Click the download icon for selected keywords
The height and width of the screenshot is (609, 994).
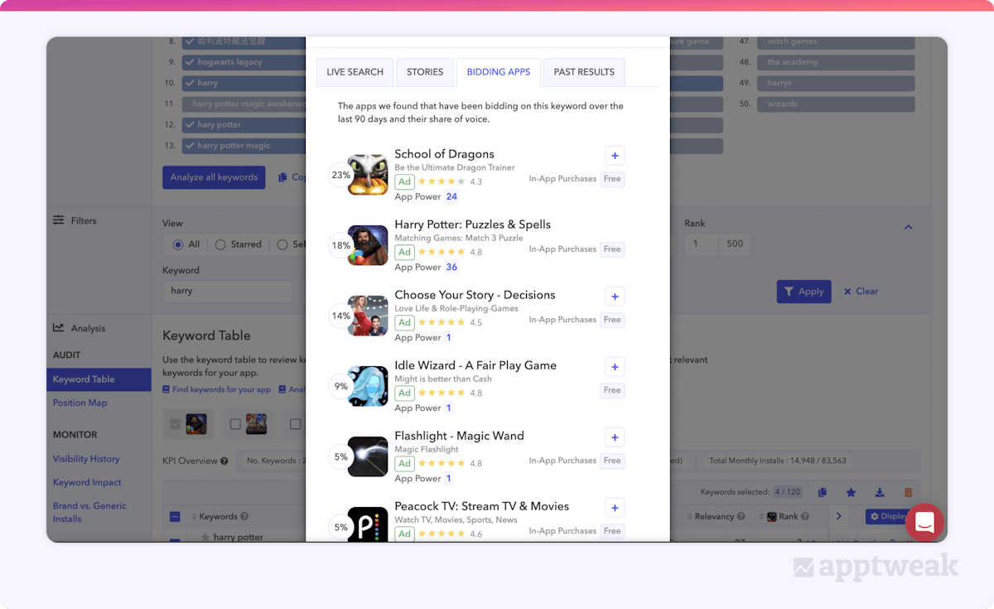click(880, 492)
